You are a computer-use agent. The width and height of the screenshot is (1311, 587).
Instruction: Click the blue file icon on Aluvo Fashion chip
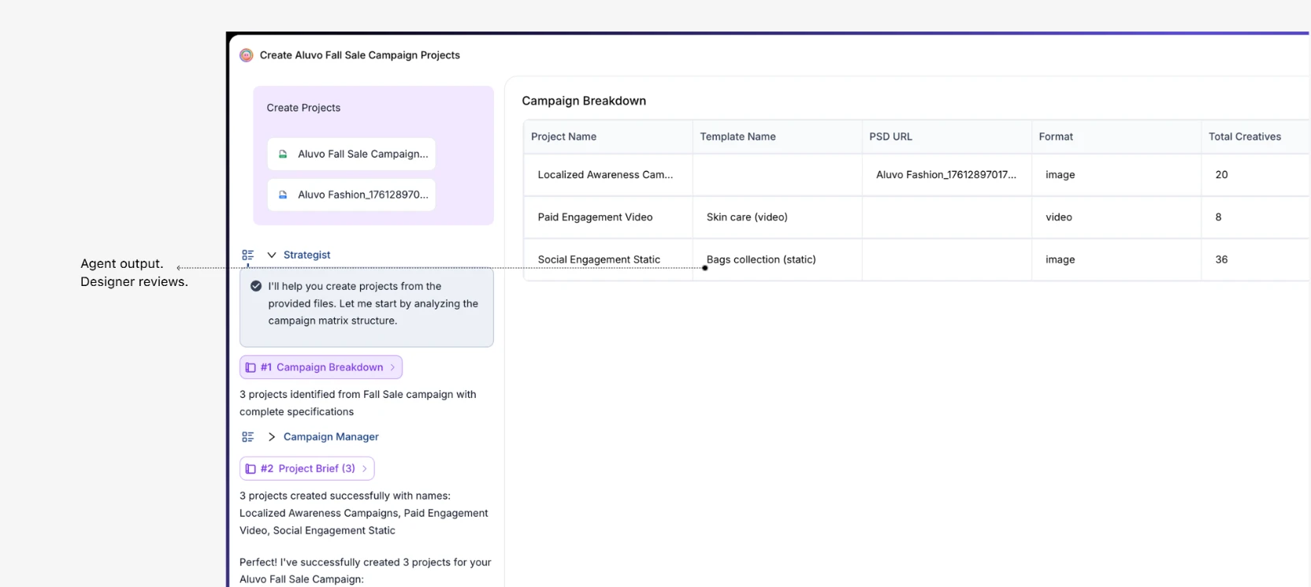pyautogui.click(x=283, y=195)
